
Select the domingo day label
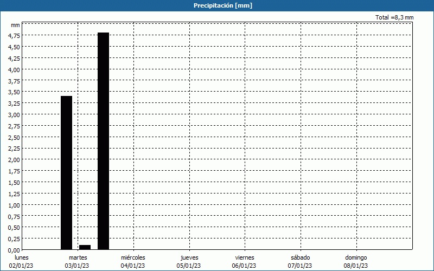click(x=356, y=257)
